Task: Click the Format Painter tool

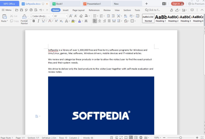Action: click(x=24, y=19)
